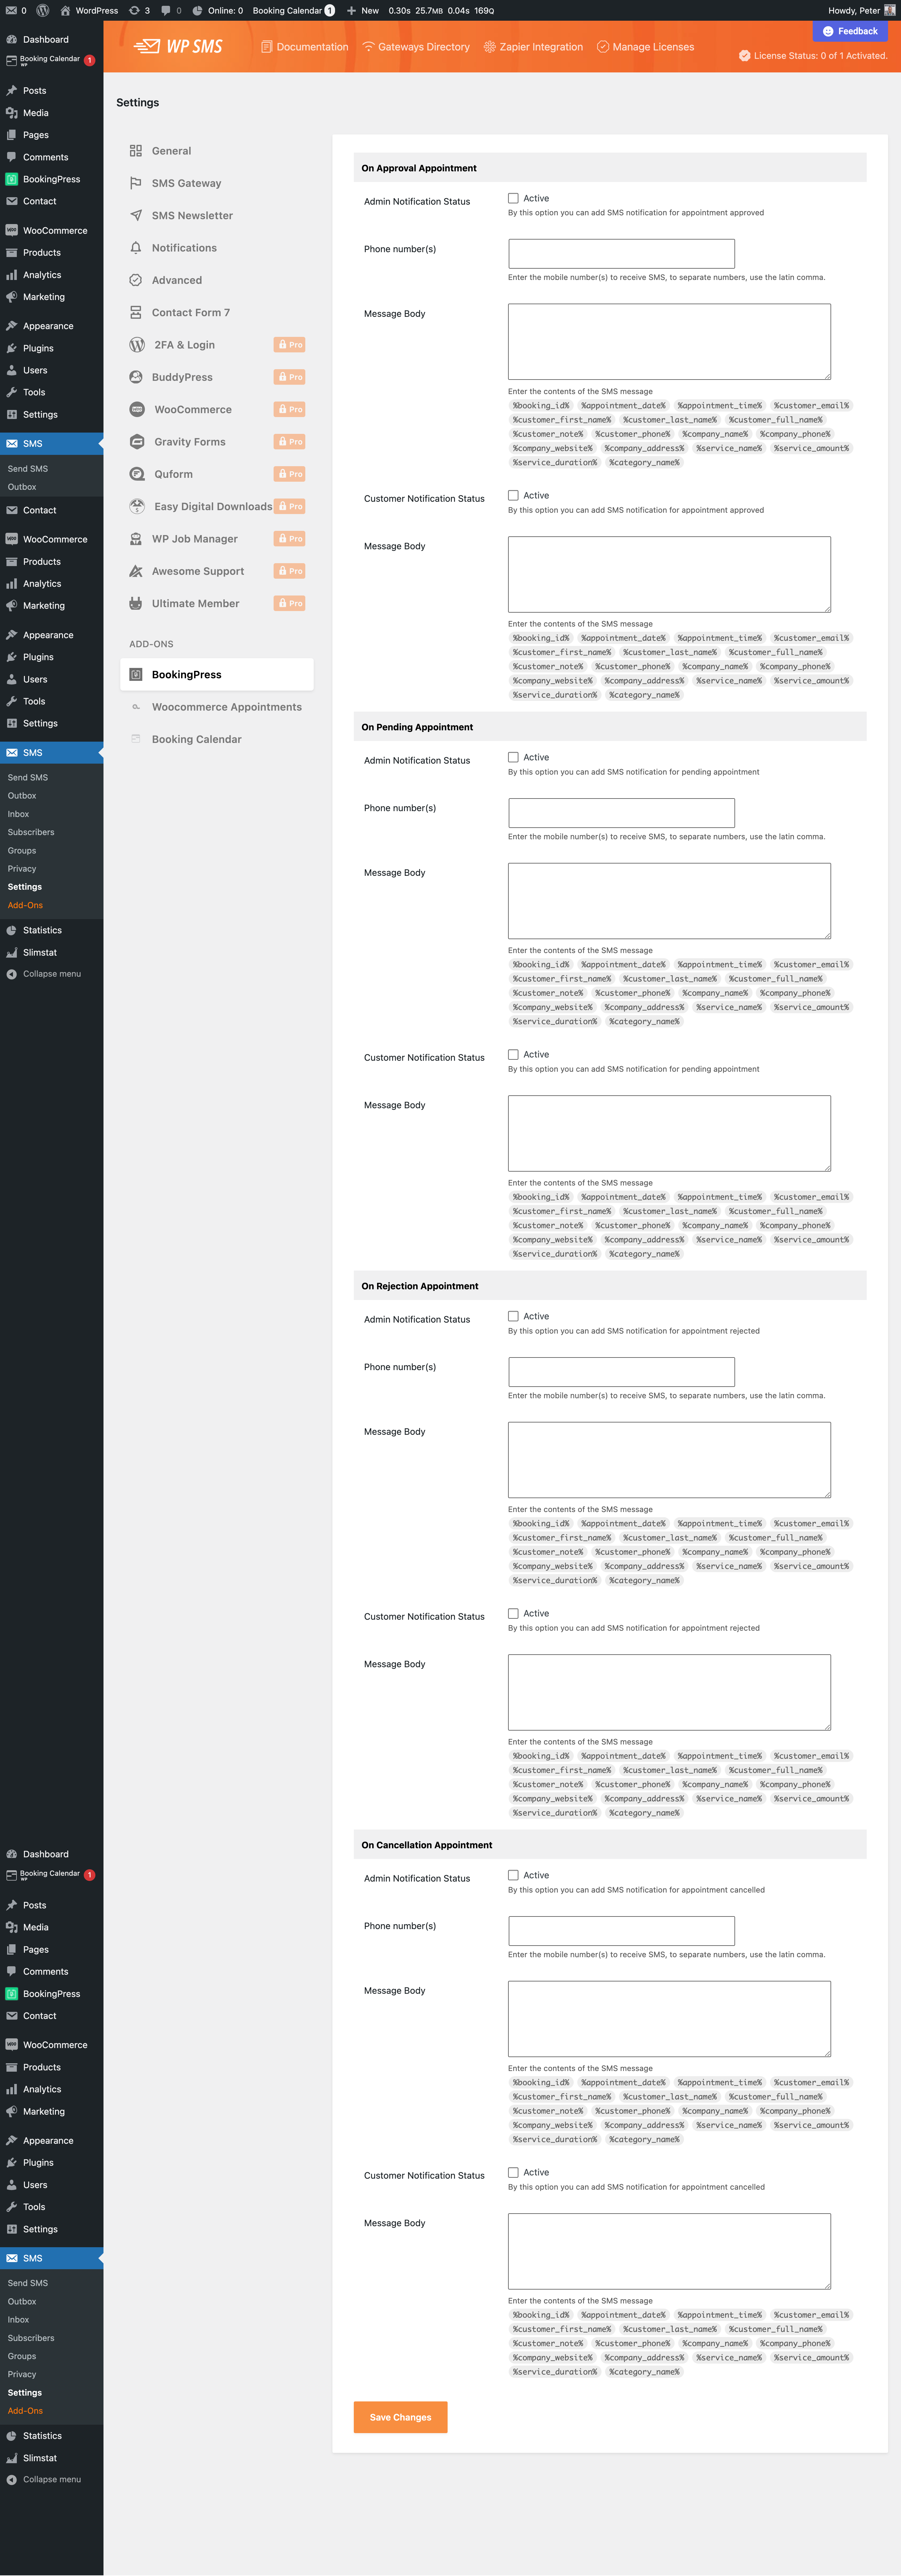This screenshot has width=901, height=2576.
Task: Click the user avatar next to Howdy, Peter
Action: (890, 10)
